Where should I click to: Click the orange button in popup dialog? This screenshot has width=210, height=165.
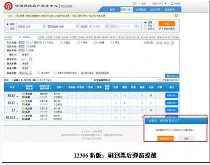[165, 138]
